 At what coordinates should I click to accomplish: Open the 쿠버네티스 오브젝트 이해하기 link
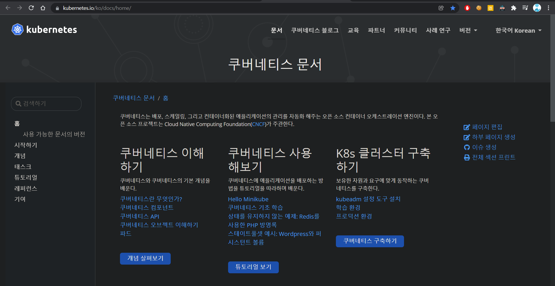[x=159, y=225]
